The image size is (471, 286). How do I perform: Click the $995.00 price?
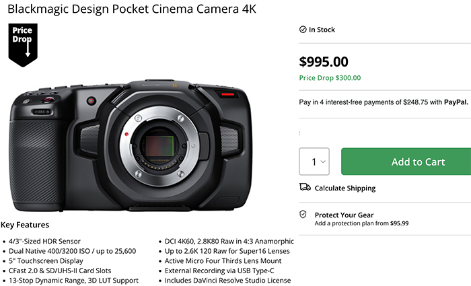coord(324,62)
